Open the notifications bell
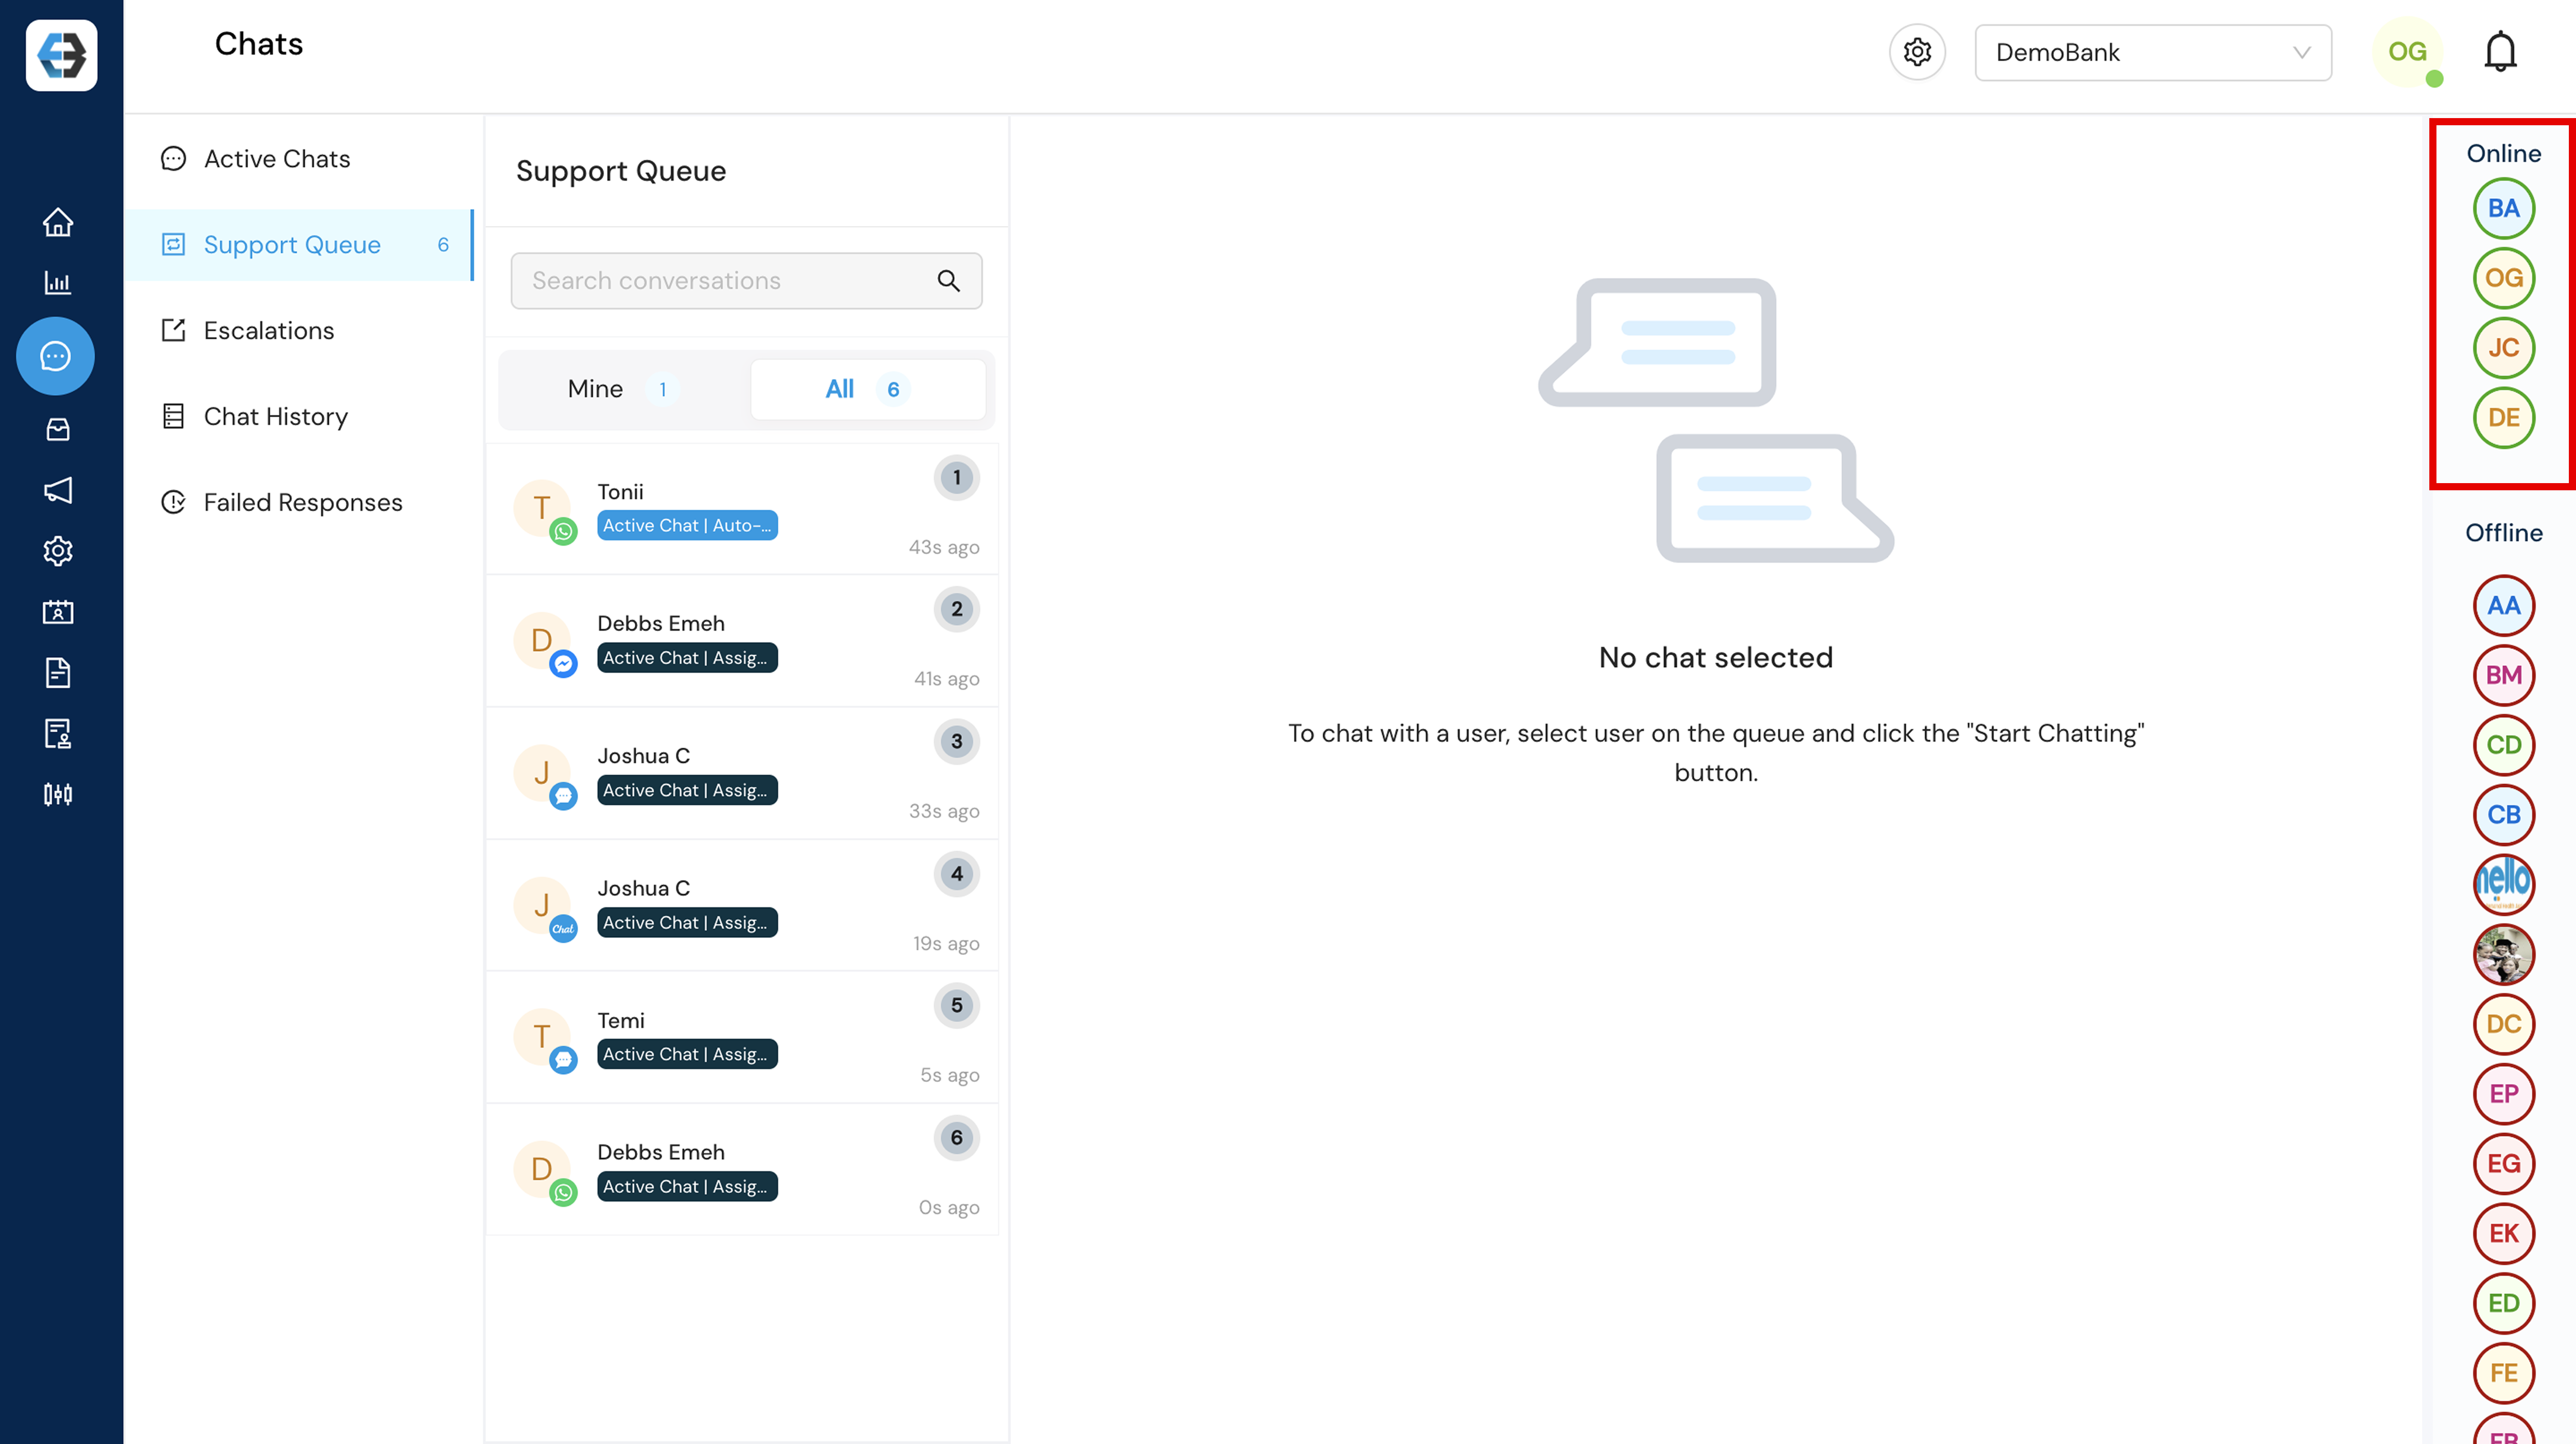2576x1444 pixels. (2500, 52)
